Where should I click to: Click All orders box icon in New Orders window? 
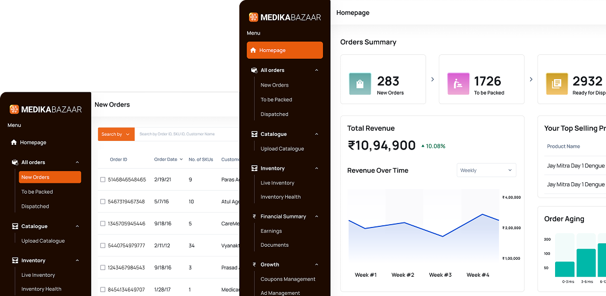[x=15, y=162]
